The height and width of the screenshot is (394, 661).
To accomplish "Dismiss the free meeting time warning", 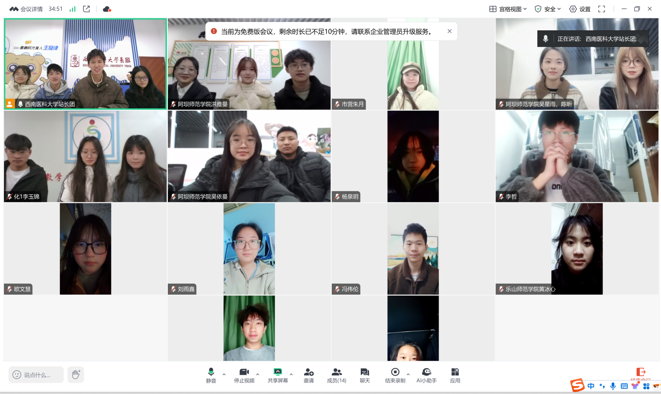I will coord(450,31).
